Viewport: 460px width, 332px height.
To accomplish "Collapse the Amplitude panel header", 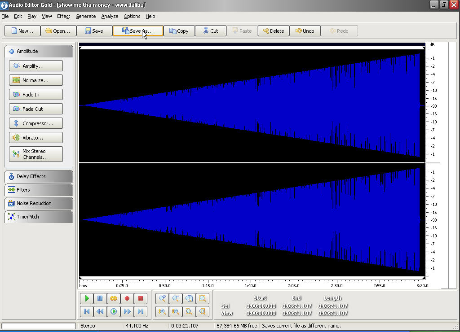I will (x=39, y=51).
